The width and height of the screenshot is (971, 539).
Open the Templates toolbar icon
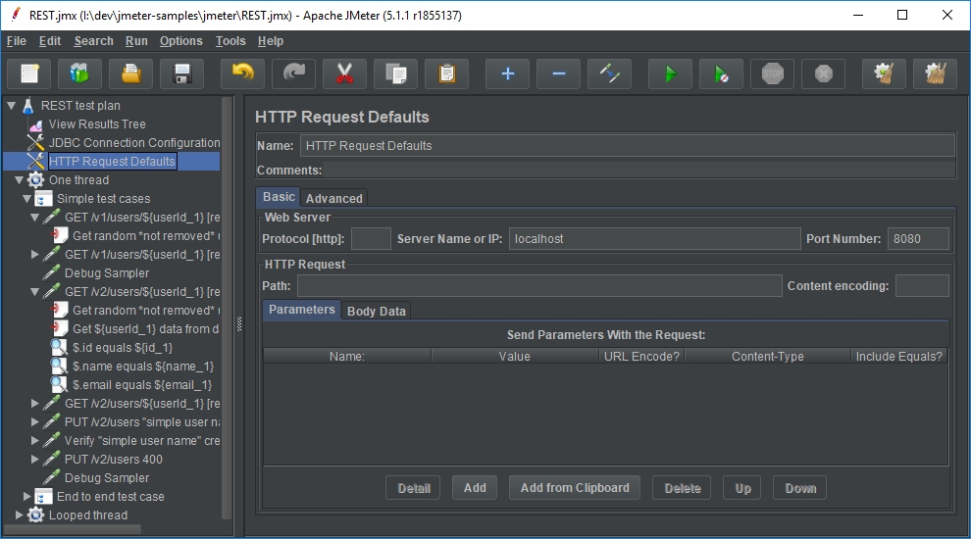pyautogui.click(x=79, y=74)
